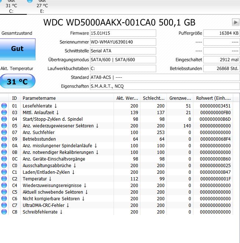Image resolution: width=240 pixels, height=243 pixels.
Task: Click raw value 00000000001F
Action: click(x=215, y=179)
